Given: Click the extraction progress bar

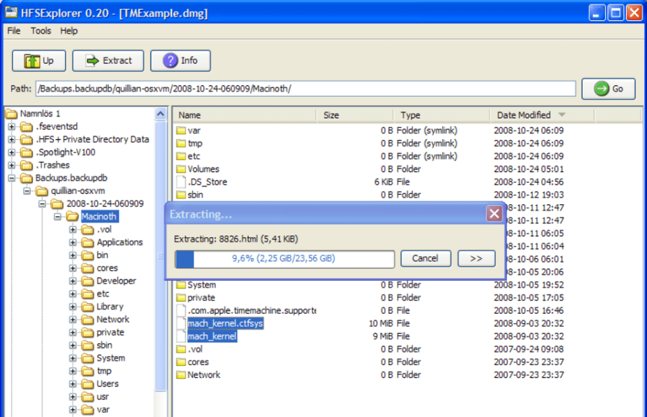Looking at the screenshot, I should [284, 259].
